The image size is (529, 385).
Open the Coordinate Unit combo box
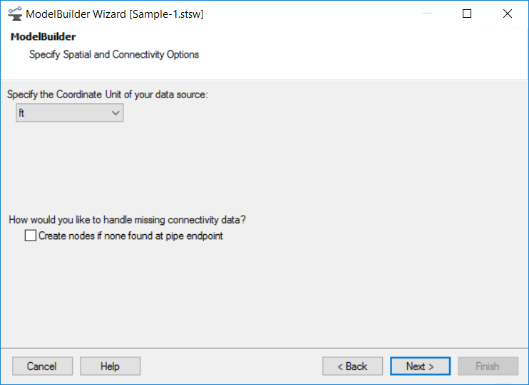tap(69, 112)
